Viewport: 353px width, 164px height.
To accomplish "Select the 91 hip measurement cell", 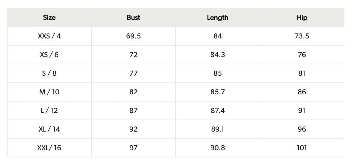I will [302, 111].
